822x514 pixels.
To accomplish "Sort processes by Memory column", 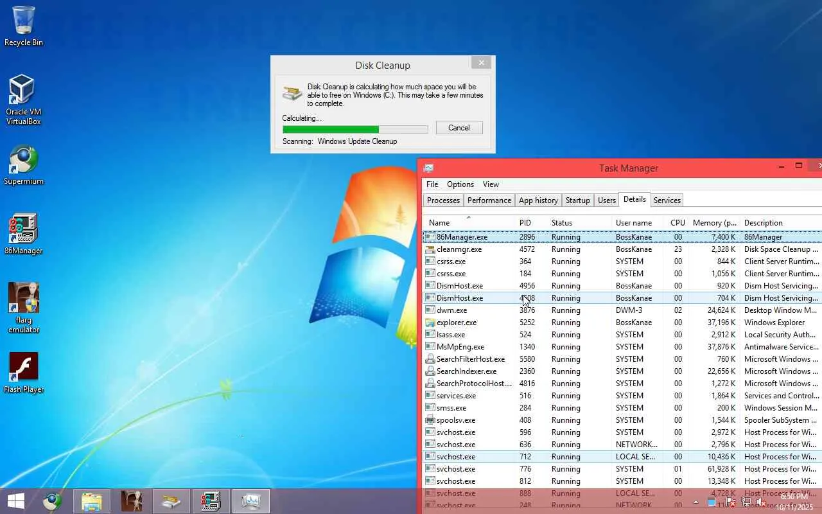I will point(715,222).
